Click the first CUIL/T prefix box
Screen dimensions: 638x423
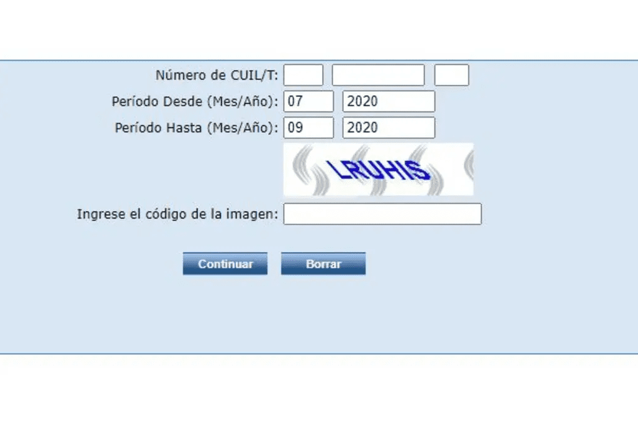[303, 75]
